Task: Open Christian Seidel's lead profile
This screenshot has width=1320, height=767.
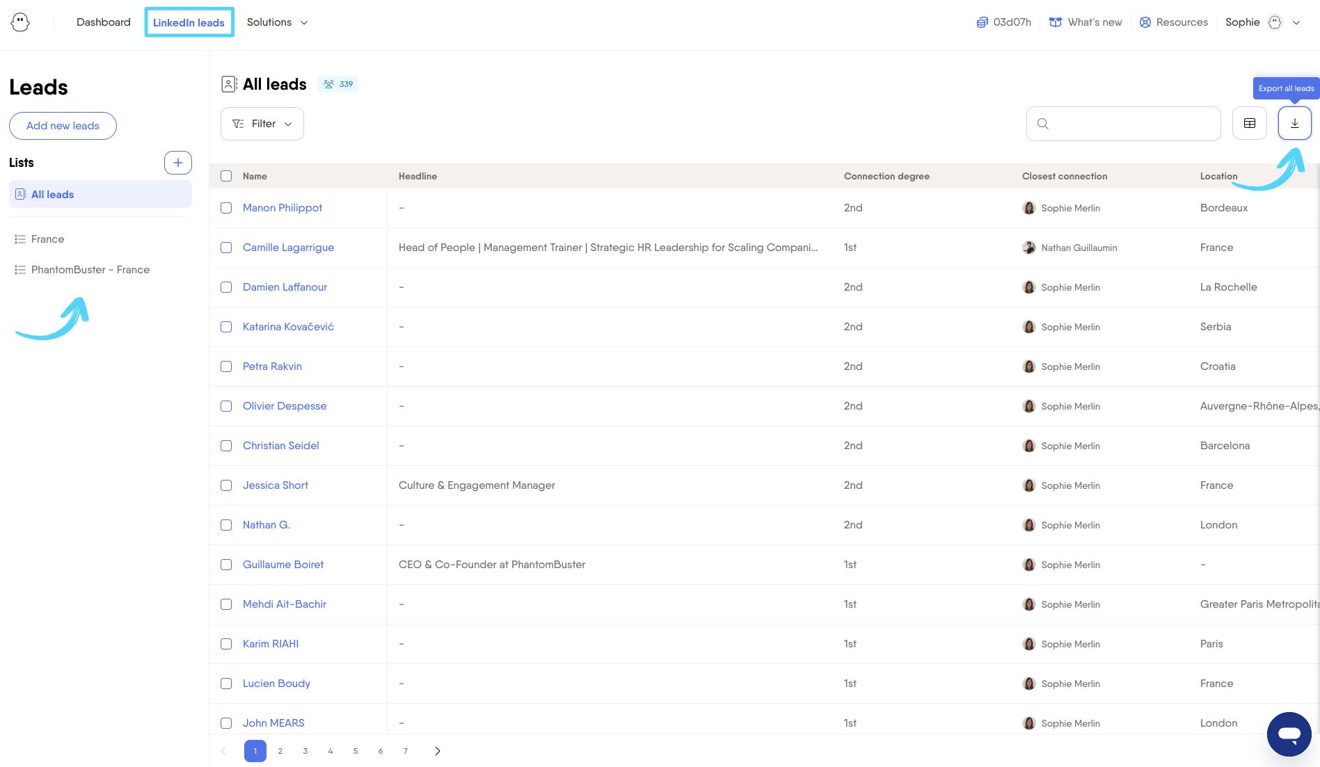Action: pos(281,446)
